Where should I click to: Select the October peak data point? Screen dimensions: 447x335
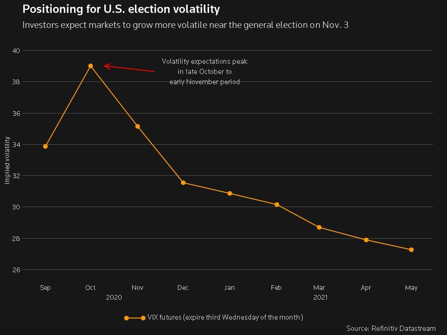[90, 66]
